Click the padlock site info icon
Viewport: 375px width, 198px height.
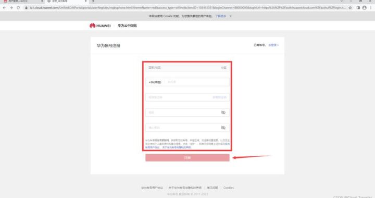27,8
